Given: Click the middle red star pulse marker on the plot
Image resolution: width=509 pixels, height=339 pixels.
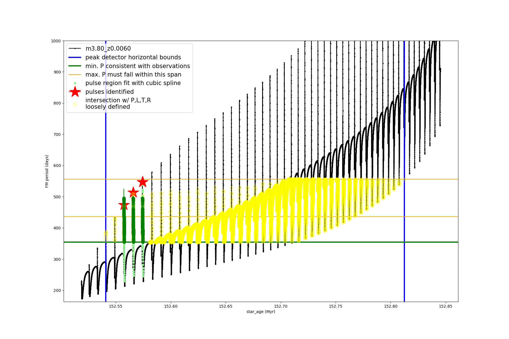Looking at the screenshot, I should click(133, 193).
